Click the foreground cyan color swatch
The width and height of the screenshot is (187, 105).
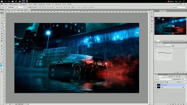[x=1, y=66]
